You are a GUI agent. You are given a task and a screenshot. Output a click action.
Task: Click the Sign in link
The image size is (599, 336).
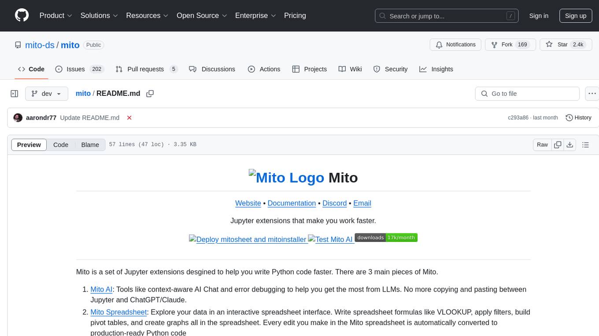point(539,16)
